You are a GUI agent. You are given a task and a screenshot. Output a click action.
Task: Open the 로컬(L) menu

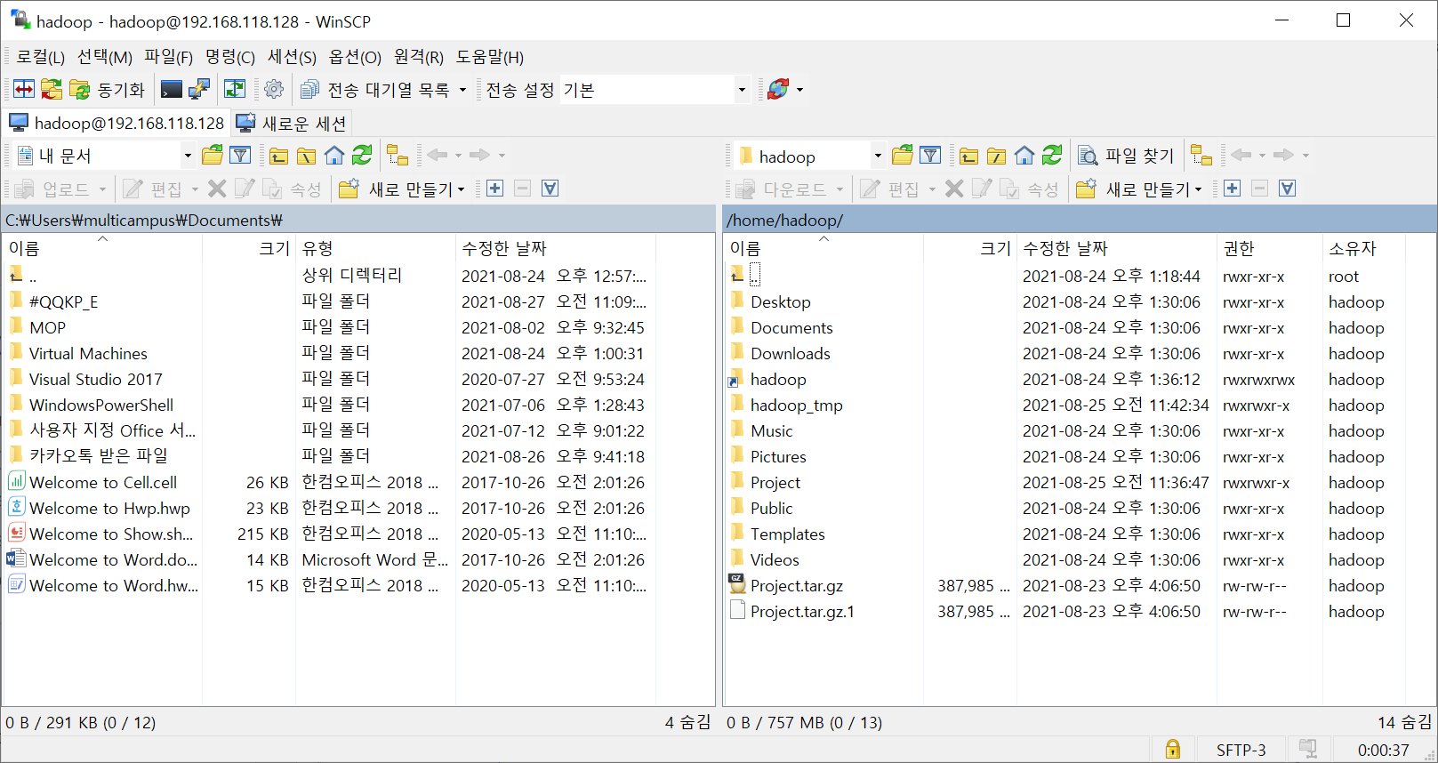click(40, 57)
